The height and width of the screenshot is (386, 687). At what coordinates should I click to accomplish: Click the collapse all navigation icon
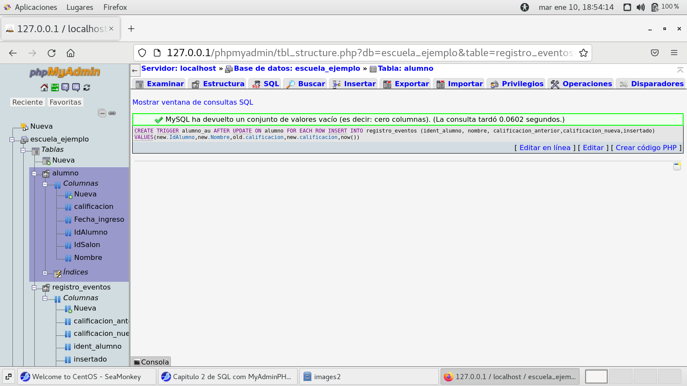click(102, 113)
